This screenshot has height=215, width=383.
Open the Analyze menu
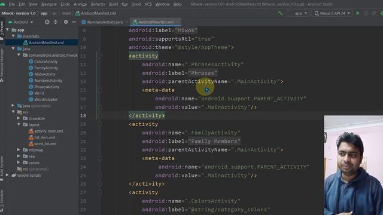80,4
